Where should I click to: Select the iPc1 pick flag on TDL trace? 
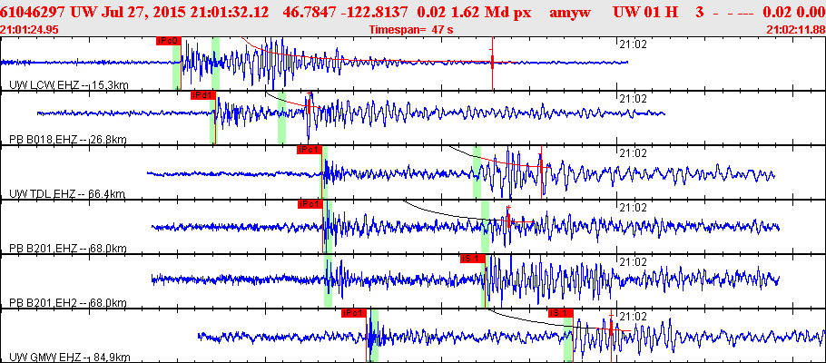[x=310, y=150]
